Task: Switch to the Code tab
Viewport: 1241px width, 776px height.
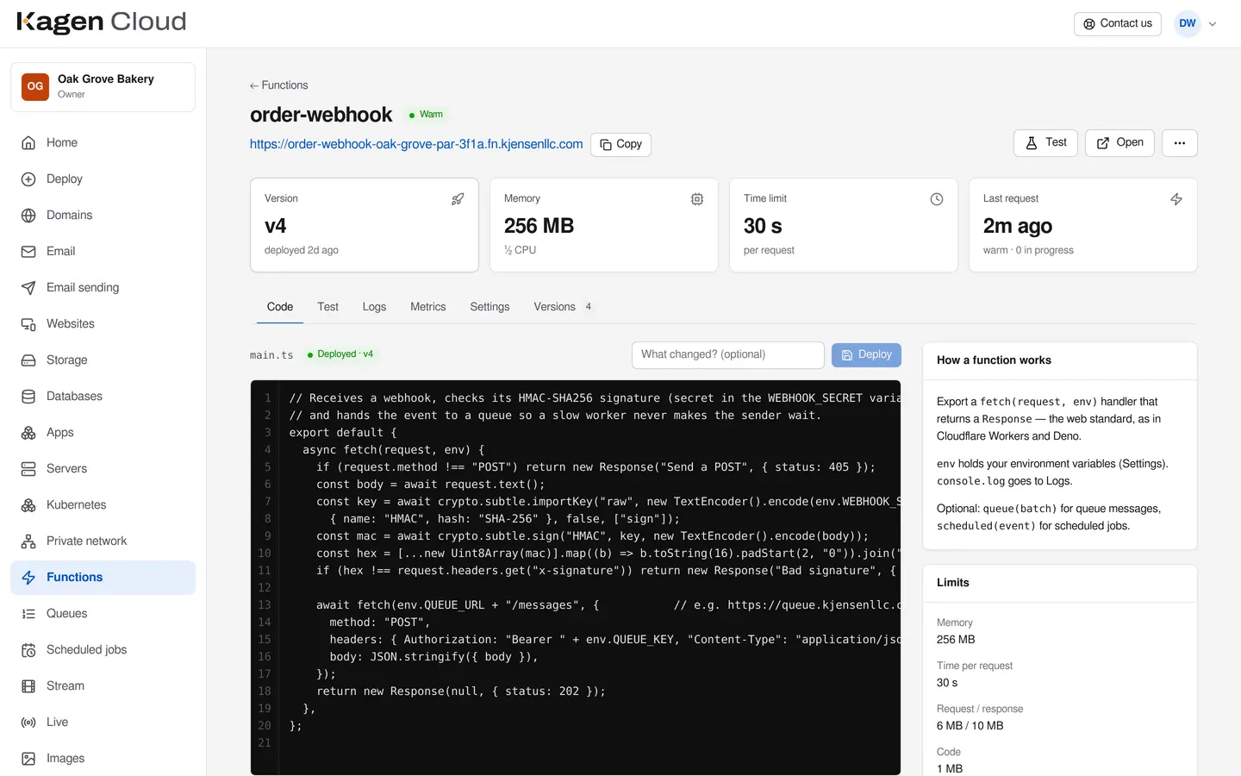Action: (280, 307)
